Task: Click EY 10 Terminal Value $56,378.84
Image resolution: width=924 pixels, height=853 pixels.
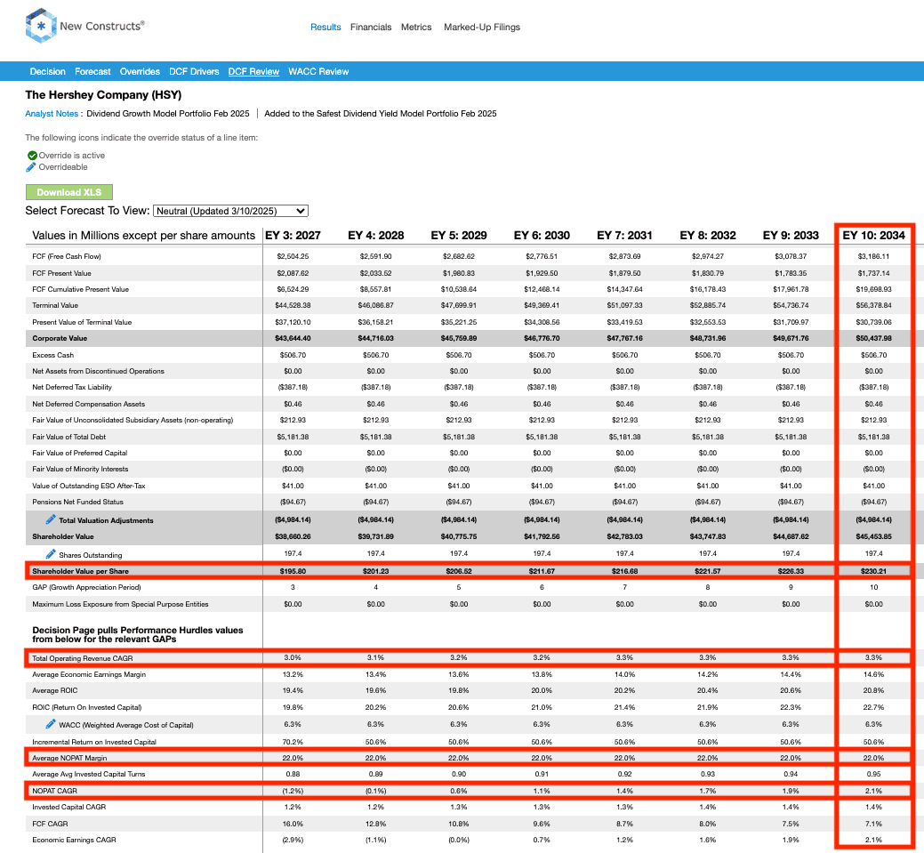Action: [x=874, y=305]
